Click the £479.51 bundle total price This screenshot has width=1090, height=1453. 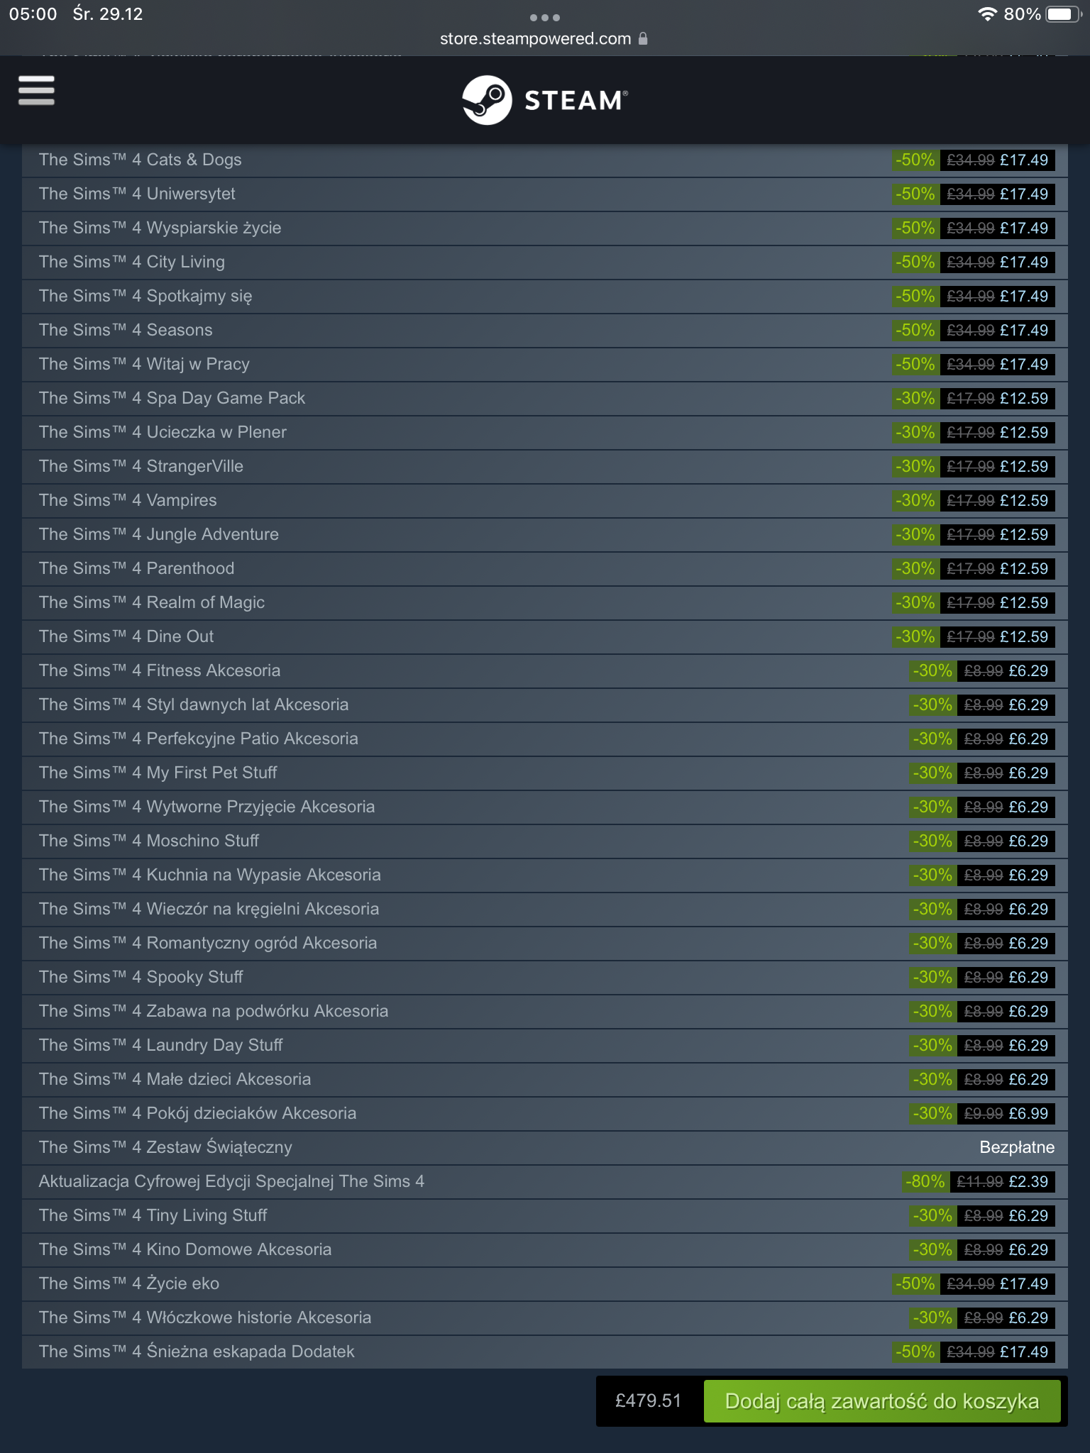pos(648,1400)
